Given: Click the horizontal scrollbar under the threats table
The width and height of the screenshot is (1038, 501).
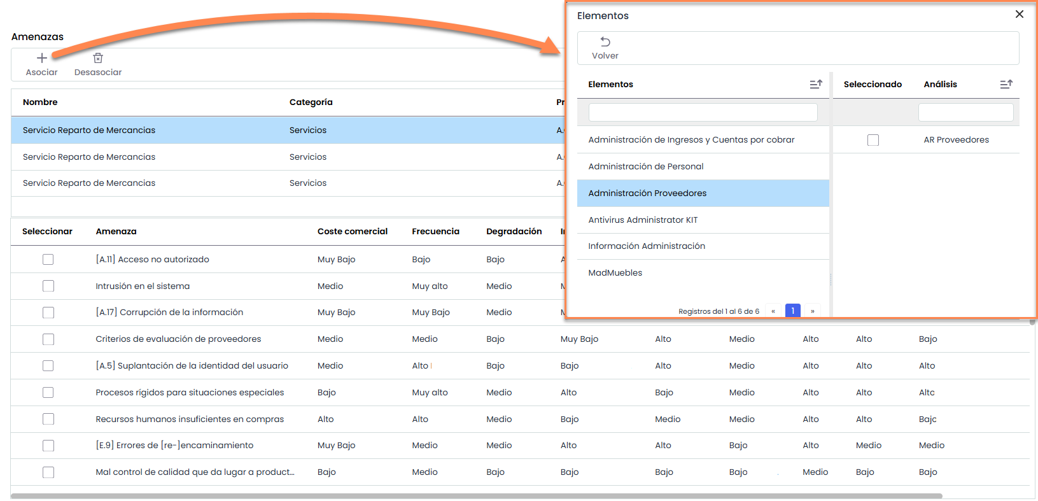Looking at the screenshot, I should pyautogui.click(x=476, y=496).
